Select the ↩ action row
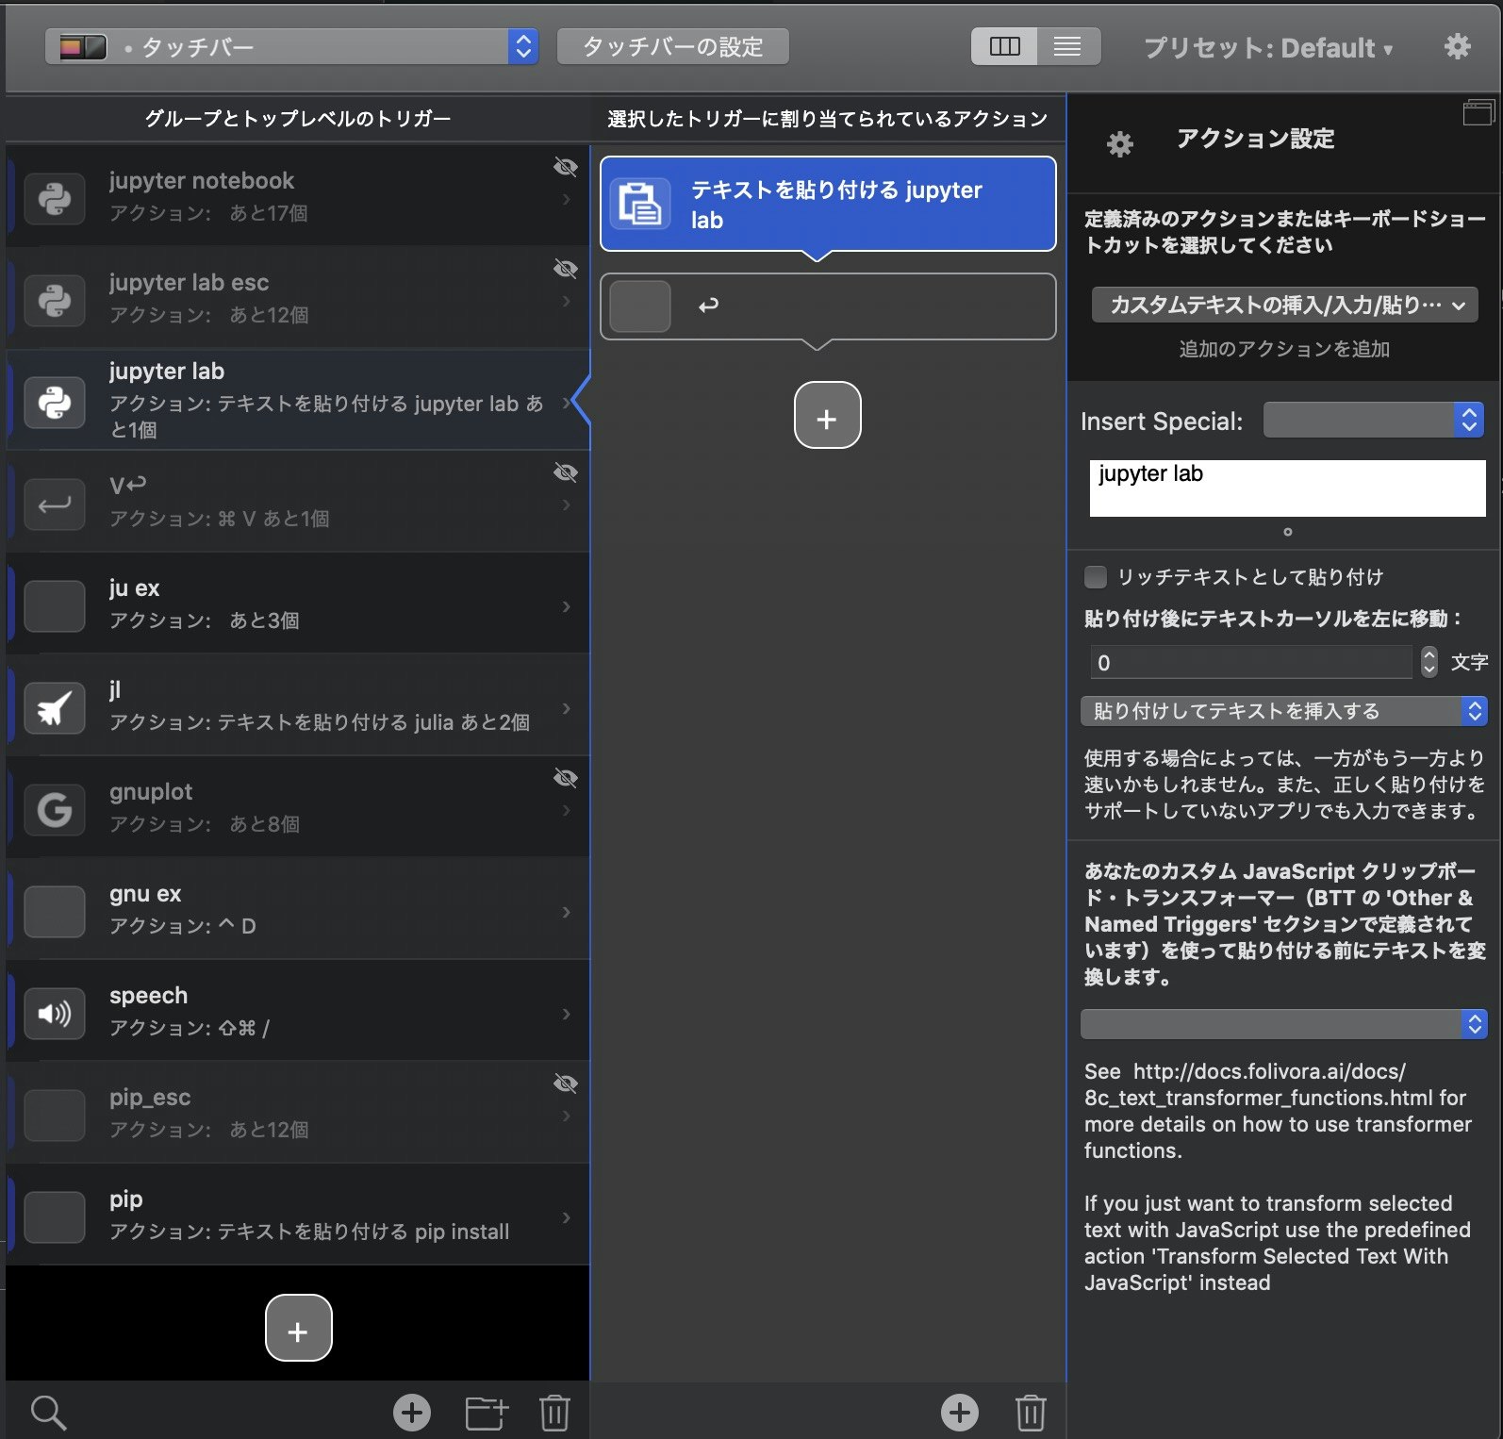Screen dimensions: 1503x1439 (828, 306)
